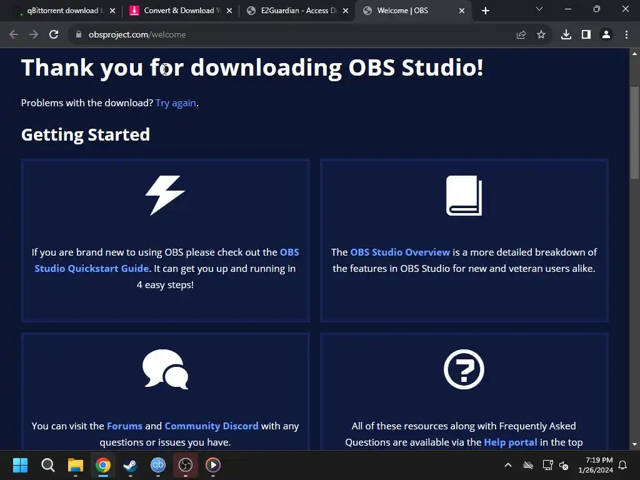Switch to the Convert & Download tab

[179, 11]
